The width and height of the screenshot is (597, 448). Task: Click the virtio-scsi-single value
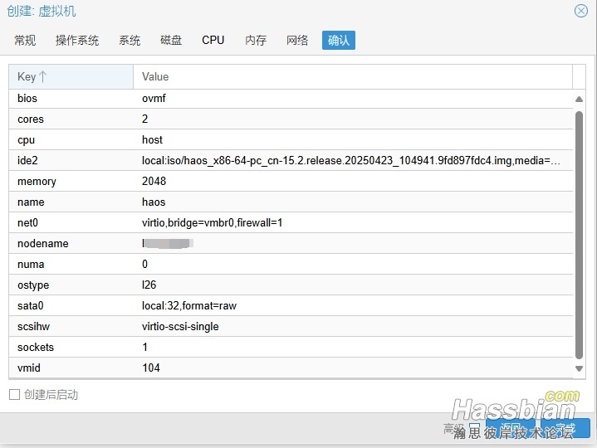(x=180, y=326)
